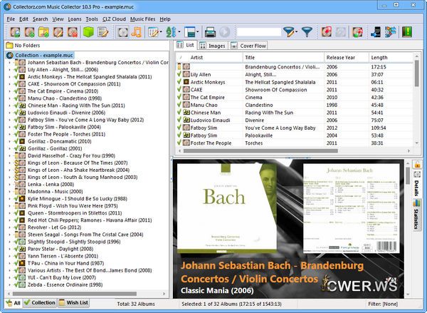Viewport: 427px width, 313px height.
Task: Click the notepad with pencil toolbar icon
Action: click(x=104, y=31)
